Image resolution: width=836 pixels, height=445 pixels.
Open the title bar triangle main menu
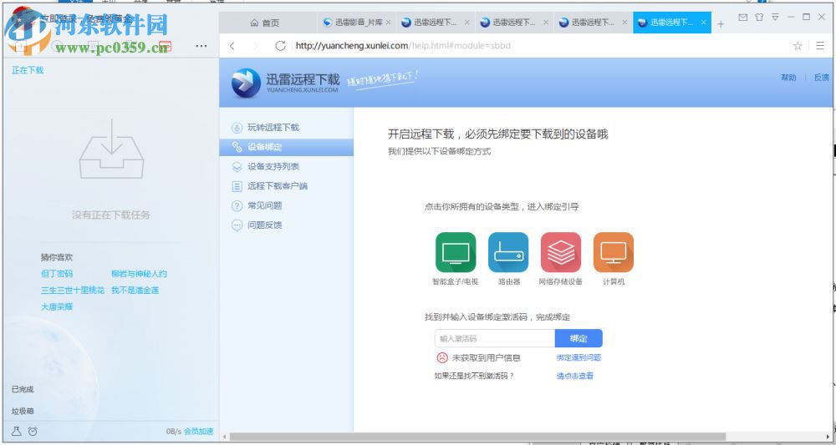[775, 17]
